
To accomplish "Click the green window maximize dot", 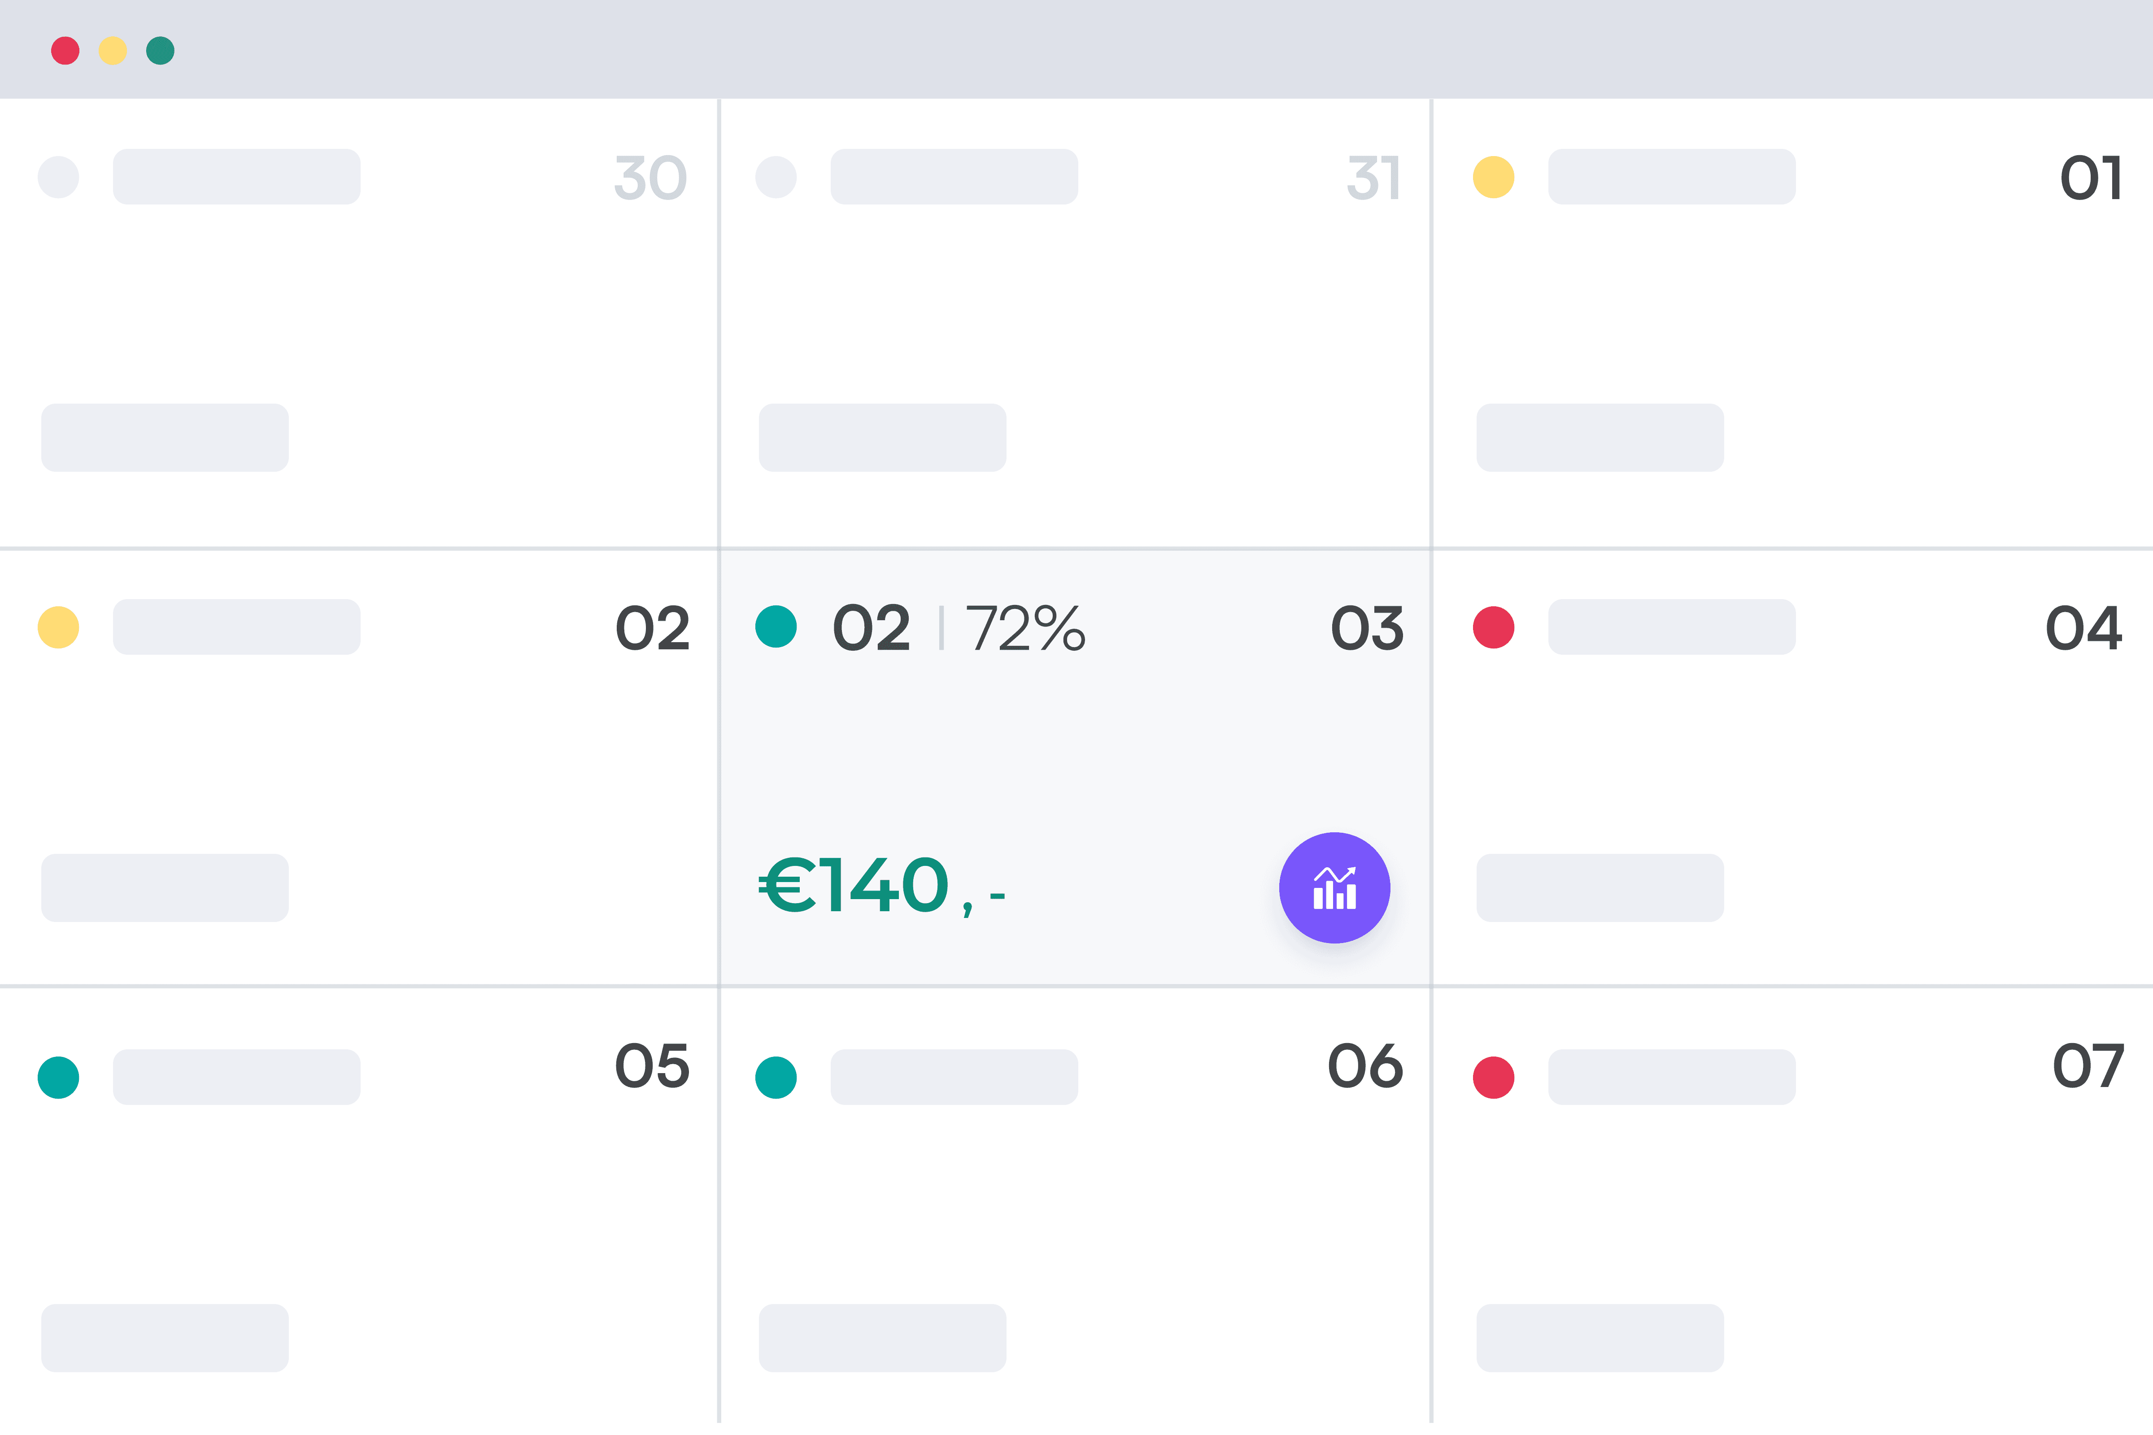I will coord(160,50).
